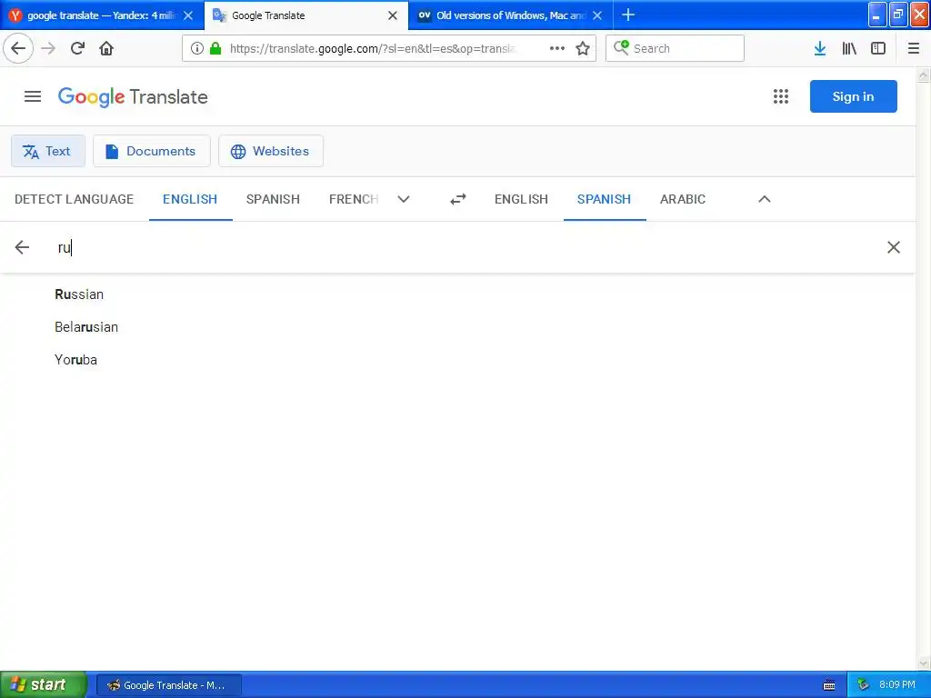Screen dimensions: 931x698
Task: Open the Google Translate main menu hamburger
Action: pos(33,96)
